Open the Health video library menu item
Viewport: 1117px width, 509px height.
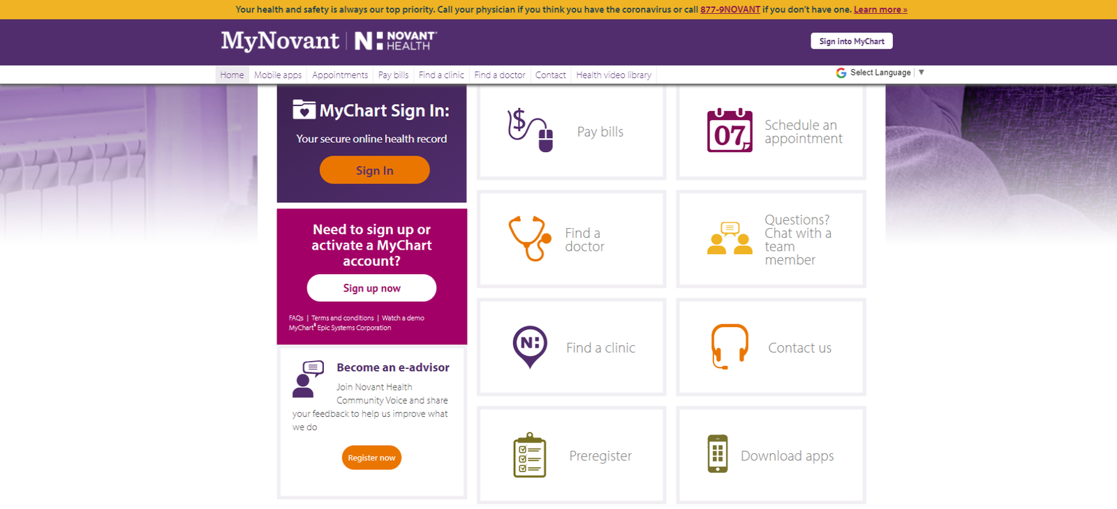(x=614, y=75)
